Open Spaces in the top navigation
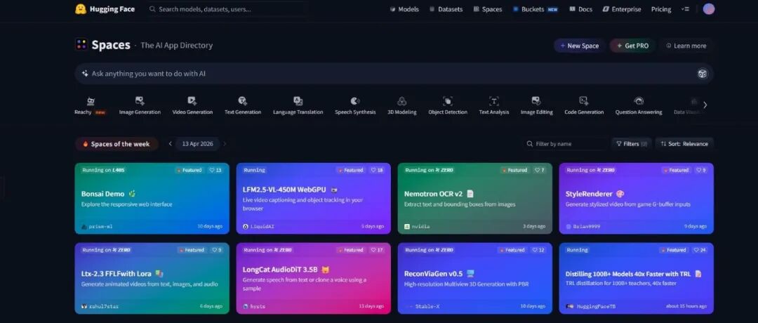The image size is (758, 323). click(488, 9)
